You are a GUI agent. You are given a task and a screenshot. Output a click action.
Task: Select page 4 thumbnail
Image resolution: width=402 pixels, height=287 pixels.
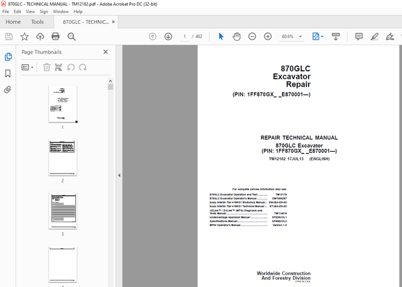[x=62, y=264]
